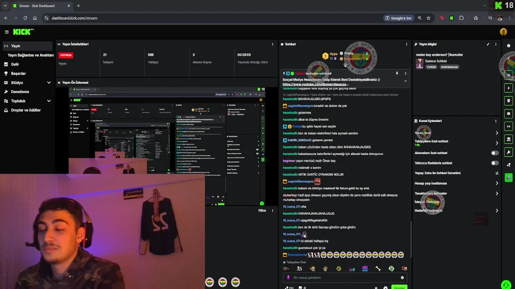Viewport: 515px width, 289px height.
Task: Click the Sadece Sohbet category thumbnail
Action: click(x=419, y=64)
